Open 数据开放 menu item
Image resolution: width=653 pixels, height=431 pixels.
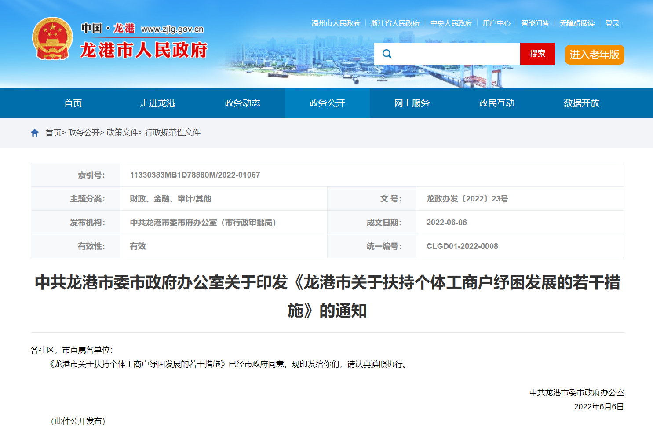581,103
